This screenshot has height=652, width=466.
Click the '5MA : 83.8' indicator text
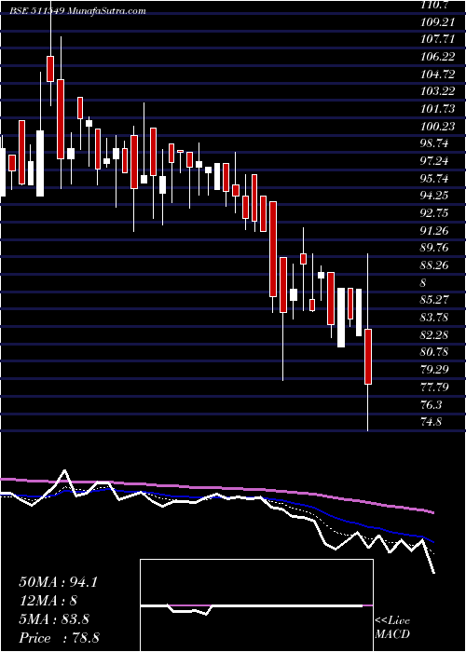point(54,619)
